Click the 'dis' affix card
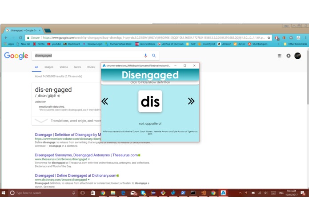 [150, 102]
